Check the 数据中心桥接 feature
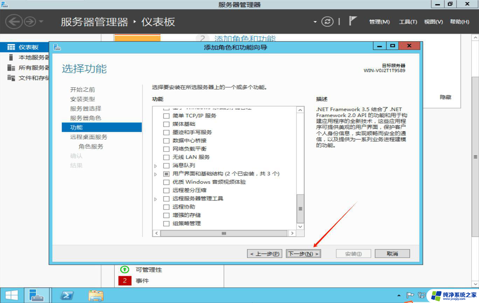The width and height of the screenshot is (479, 303). point(166,141)
